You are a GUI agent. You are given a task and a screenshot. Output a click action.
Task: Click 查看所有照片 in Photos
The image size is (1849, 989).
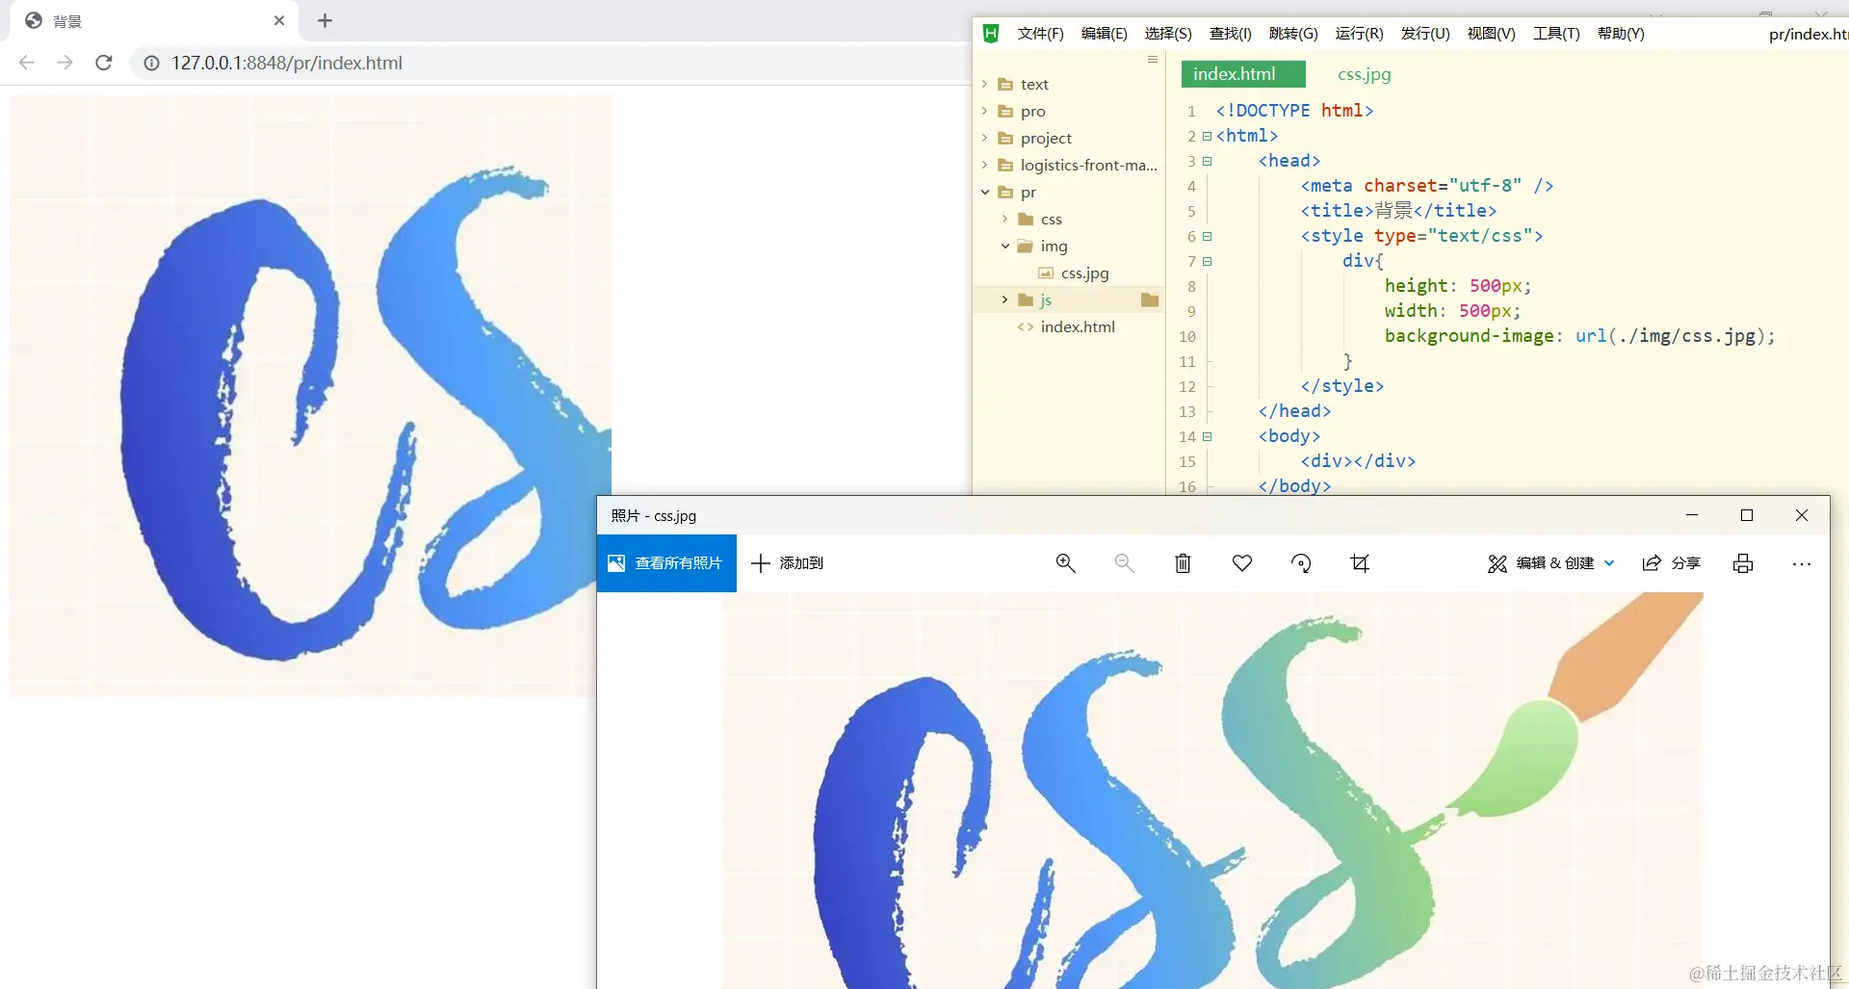pyautogui.click(x=666, y=563)
